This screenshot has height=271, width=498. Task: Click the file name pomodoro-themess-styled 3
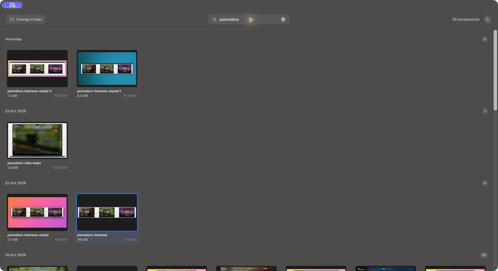tap(29, 91)
